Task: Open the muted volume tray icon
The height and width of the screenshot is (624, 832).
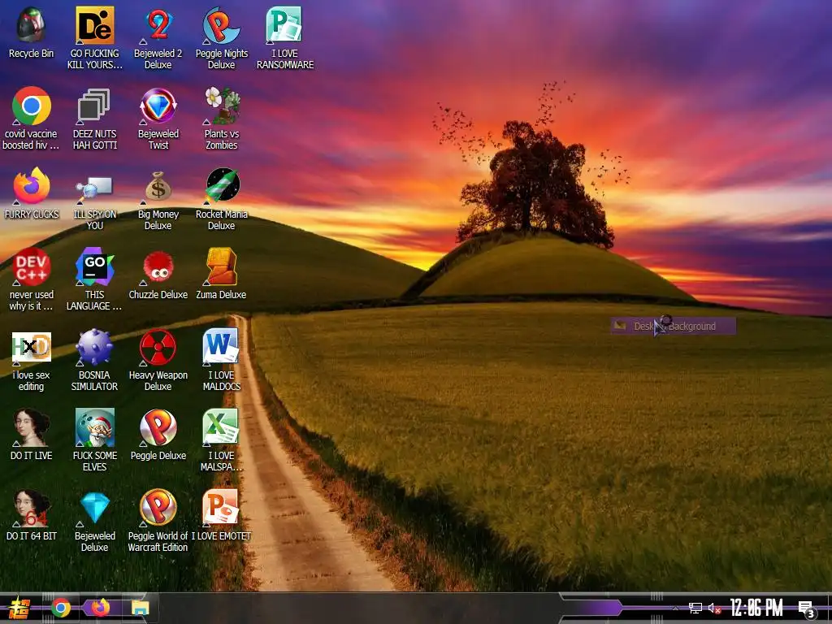Action: click(x=714, y=608)
